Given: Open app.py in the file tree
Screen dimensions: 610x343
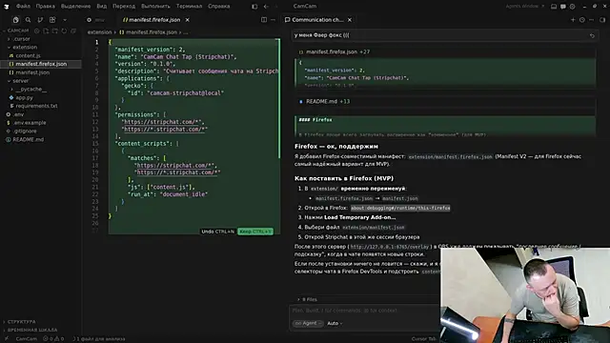Looking at the screenshot, I should point(24,97).
